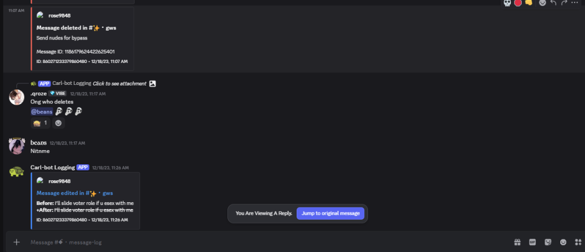Open the GIF picker
This screenshot has height=252, width=585.
pyautogui.click(x=532, y=242)
